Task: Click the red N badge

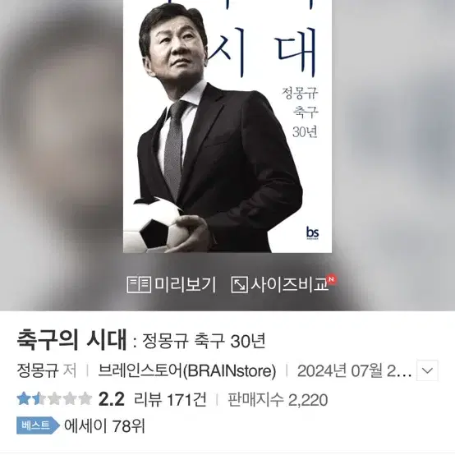Action: point(332,279)
